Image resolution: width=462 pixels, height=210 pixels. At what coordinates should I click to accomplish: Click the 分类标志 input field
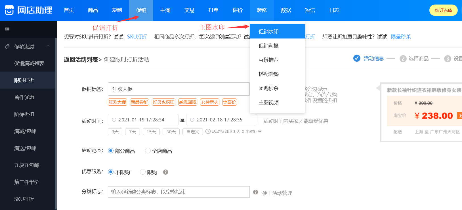click(x=179, y=192)
